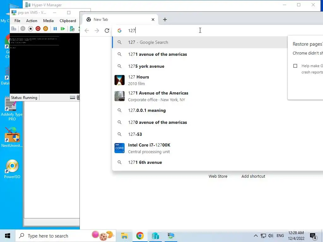The image size is (323, 242).
Task: Click search icon beside '127.0.0.1 meaning'
Action: click(120, 110)
